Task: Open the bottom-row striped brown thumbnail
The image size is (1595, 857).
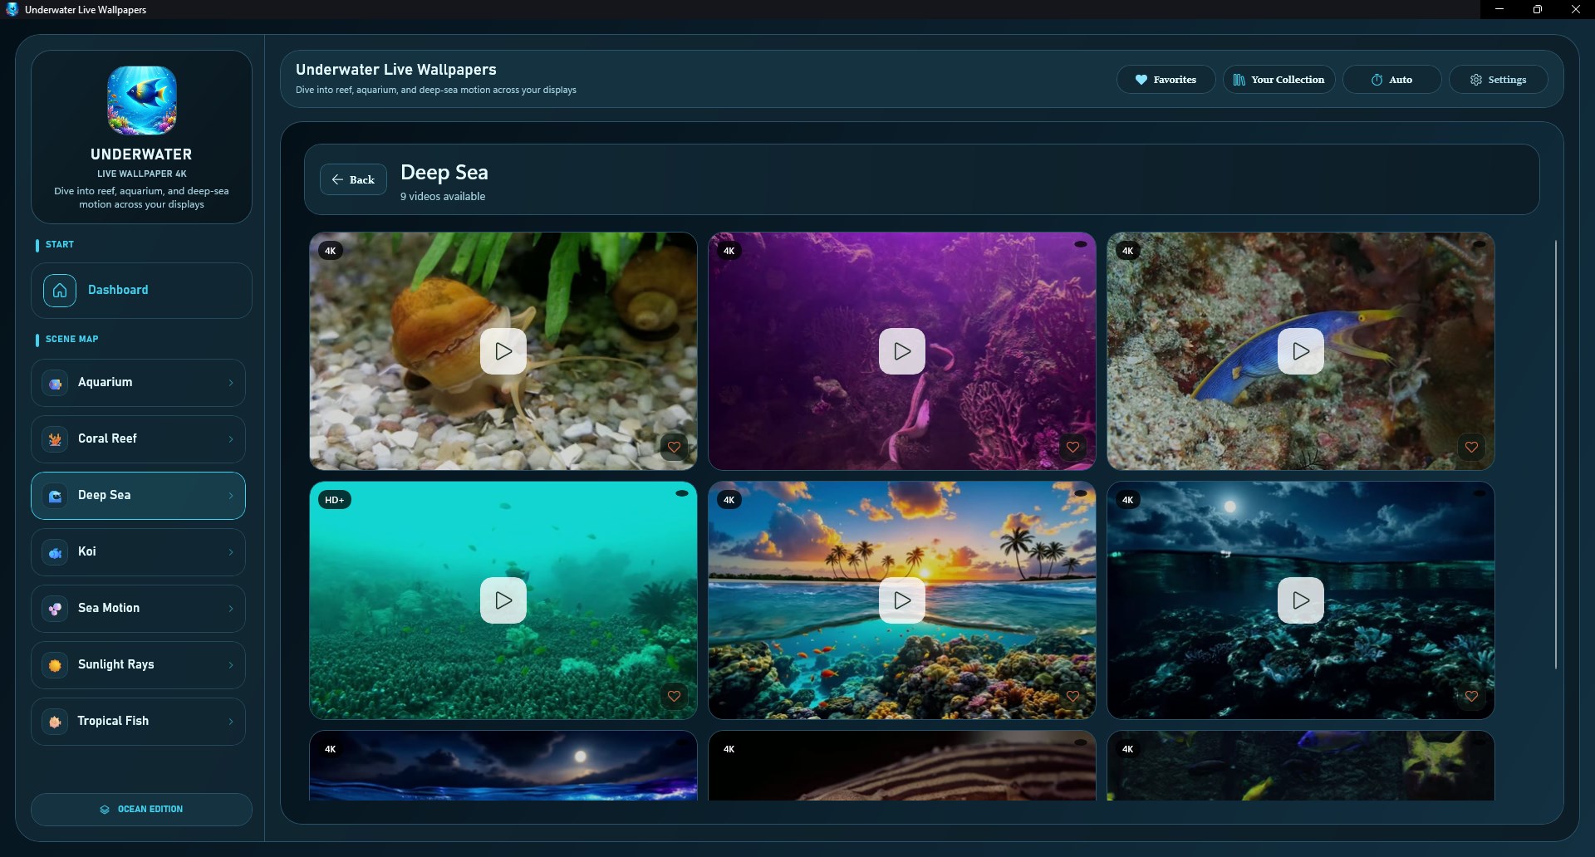Action: pyautogui.click(x=902, y=766)
